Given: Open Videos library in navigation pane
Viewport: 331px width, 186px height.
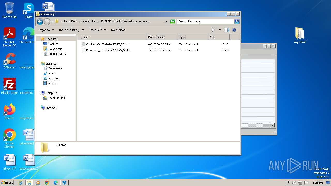Looking at the screenshot, I should pyautogui.click(x=52, y=83).
